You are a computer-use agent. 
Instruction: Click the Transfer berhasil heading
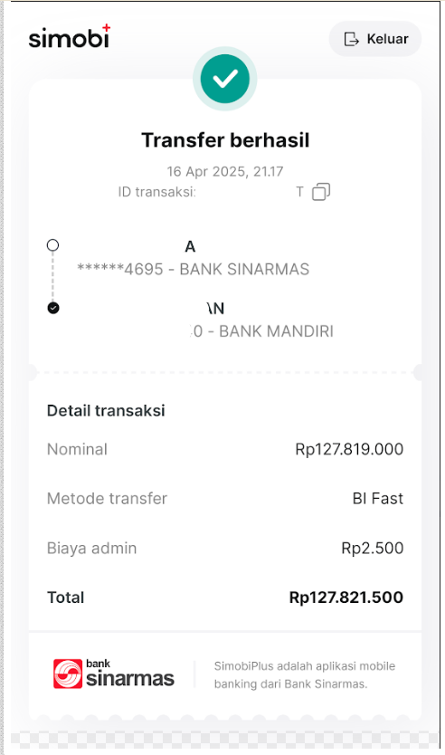(225, 140)
